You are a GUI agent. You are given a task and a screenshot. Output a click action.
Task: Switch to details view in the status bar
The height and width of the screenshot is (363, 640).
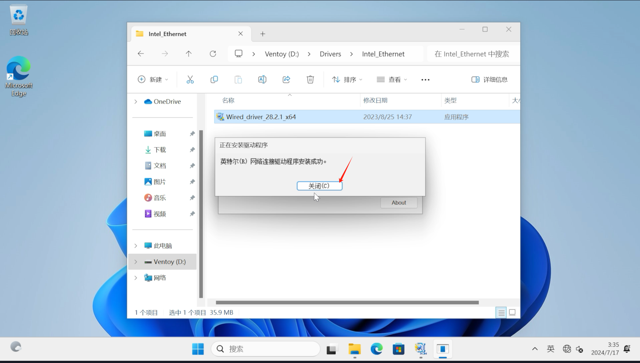501,313
